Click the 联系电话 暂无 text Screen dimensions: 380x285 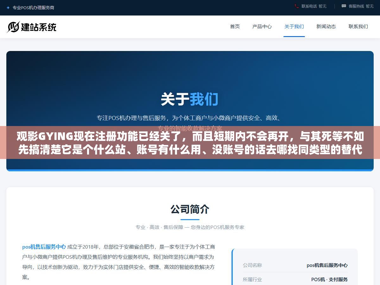pyautogui.click(x=314, y=6)
